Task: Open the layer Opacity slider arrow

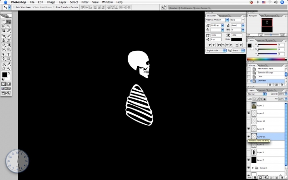Action: point(286,94)
